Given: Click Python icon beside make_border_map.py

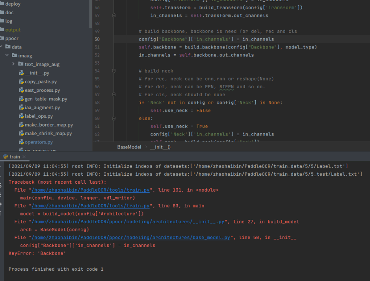Looking at the screenshot, I should click(x=21, y=125).
